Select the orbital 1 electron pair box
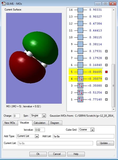Viewport: 118px width, 160px height. [x=80, y=99]
